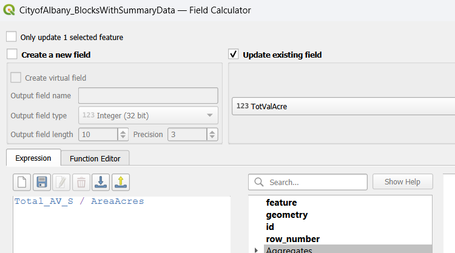
Task: Select row_number in the function list
Action: pyautogui.click(x=292, y=238)
